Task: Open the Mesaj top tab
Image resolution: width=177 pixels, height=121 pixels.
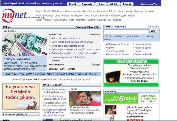Action: 127,4
